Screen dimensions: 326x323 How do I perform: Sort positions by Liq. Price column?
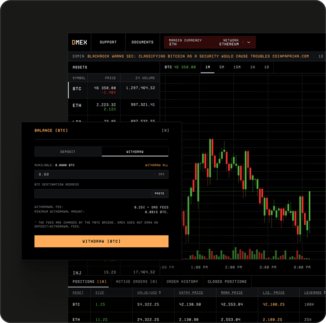point(273,293)
